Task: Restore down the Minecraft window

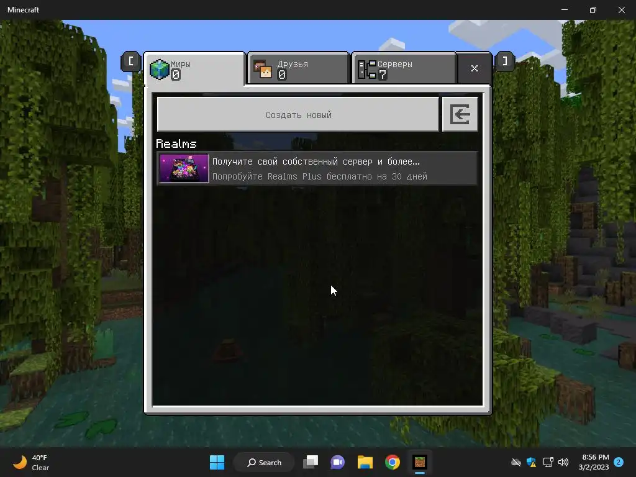Action: [593, 10]
